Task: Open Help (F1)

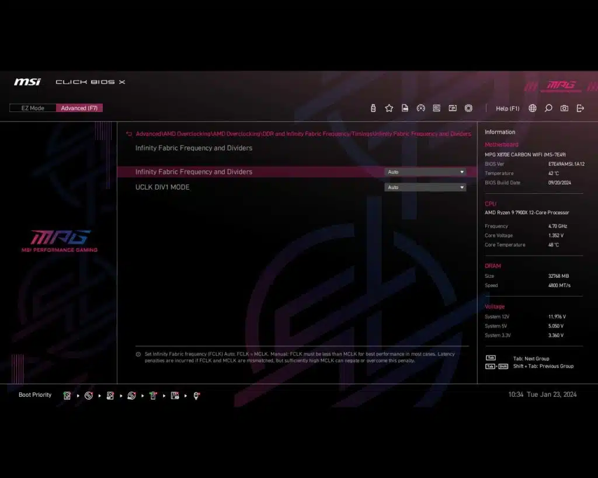Action: [507, 109]
